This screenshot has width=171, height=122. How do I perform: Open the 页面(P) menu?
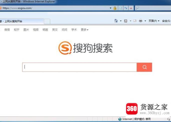[154, 21]
